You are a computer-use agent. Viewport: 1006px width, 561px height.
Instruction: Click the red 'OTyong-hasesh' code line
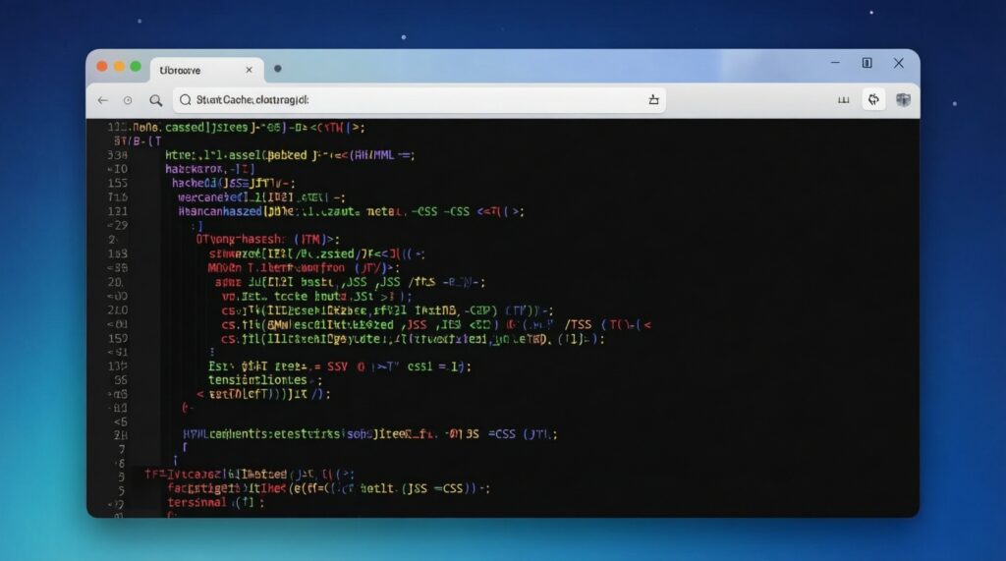[x=265, y=239]
